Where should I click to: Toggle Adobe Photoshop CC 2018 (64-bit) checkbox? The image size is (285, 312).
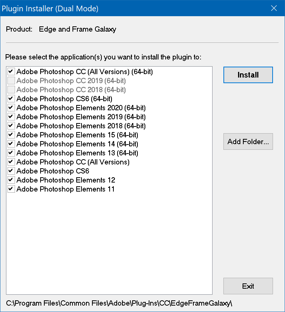pos(11,90)
